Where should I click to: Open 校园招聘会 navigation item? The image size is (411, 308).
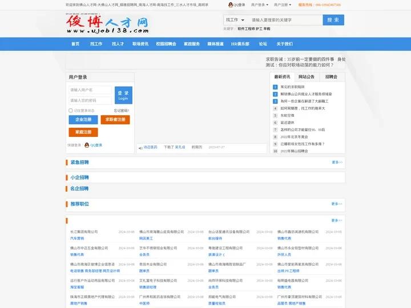[x=166, y=44]
